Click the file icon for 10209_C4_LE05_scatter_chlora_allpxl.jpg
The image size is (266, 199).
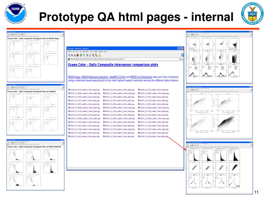(139, 136)
